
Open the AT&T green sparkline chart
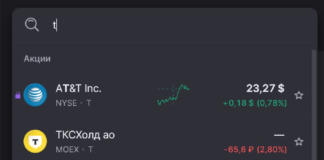click(x=173, y=95)
